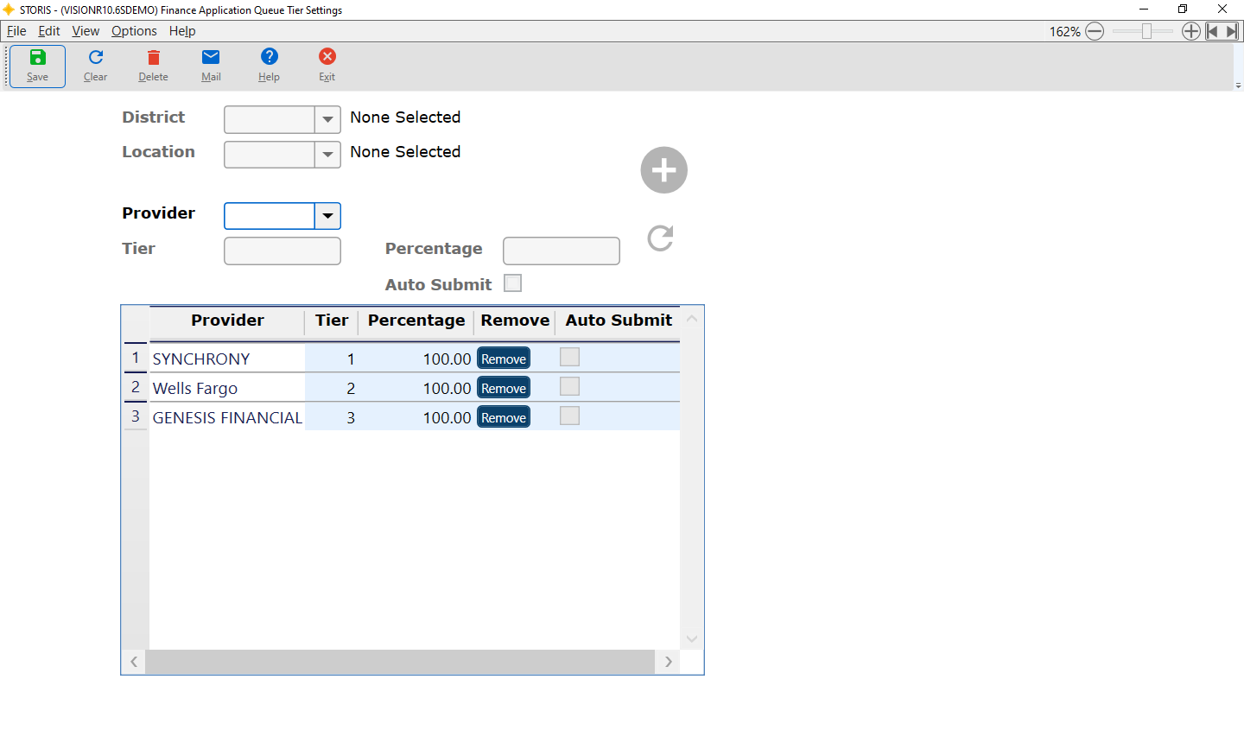The width and height of the screenshot is (1244, 743).
Task: Open the Options menu
Action: click(134, 31)
